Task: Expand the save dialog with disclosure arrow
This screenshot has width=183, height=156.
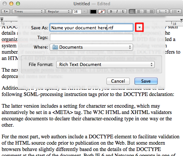Action: (x=139, y=27)
